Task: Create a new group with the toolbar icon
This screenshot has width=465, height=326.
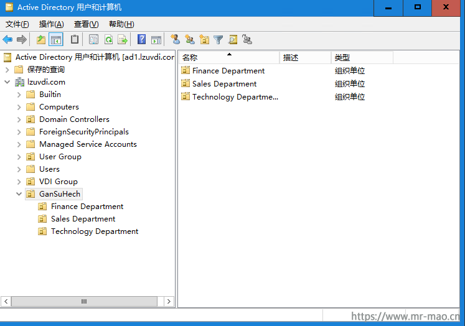Action: 190,39
